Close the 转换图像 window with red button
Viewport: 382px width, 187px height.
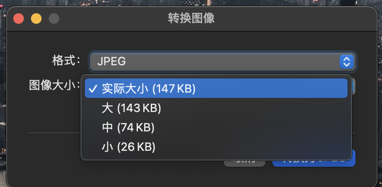19,19
